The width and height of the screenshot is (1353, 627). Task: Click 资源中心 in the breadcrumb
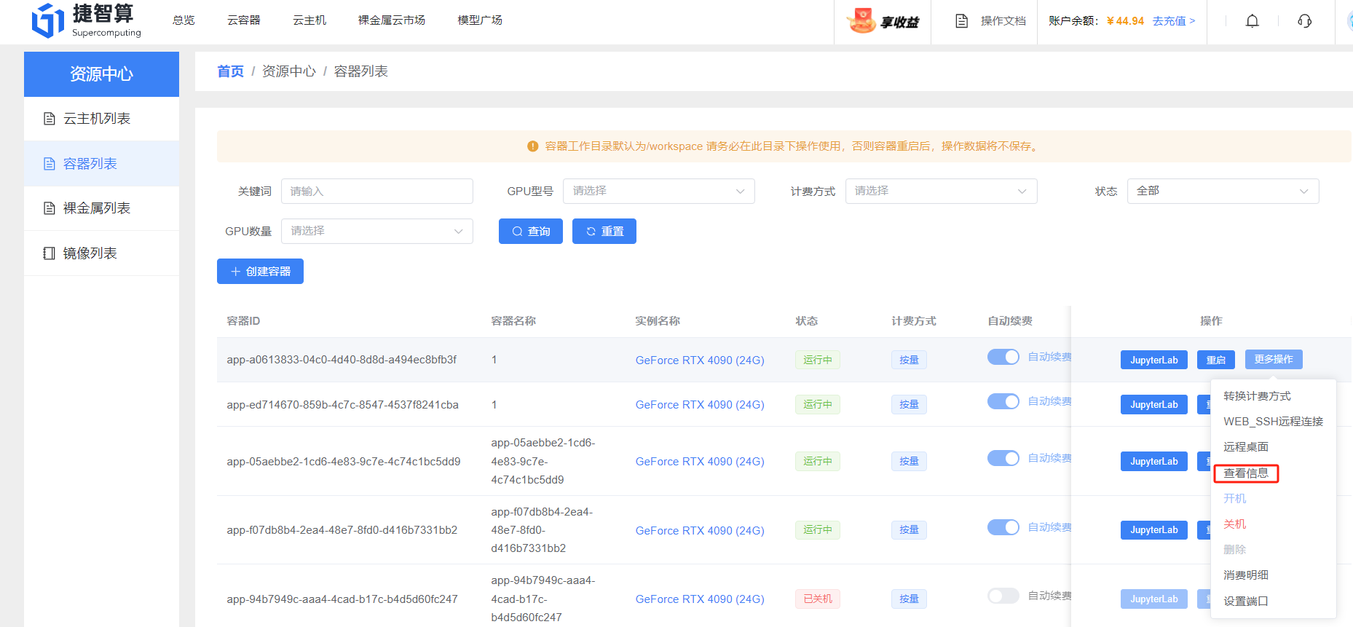coord(289,71)
